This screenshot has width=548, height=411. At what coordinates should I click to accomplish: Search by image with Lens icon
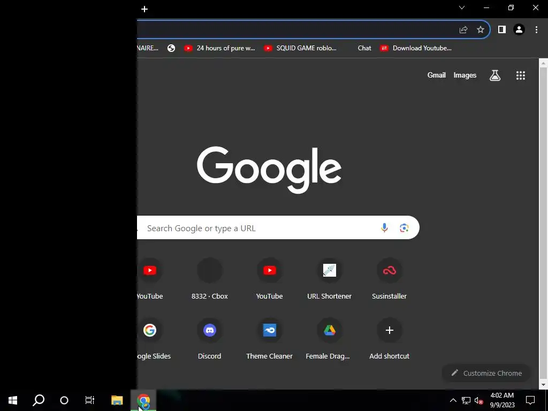pyautogui.click(x=404, y=228)
